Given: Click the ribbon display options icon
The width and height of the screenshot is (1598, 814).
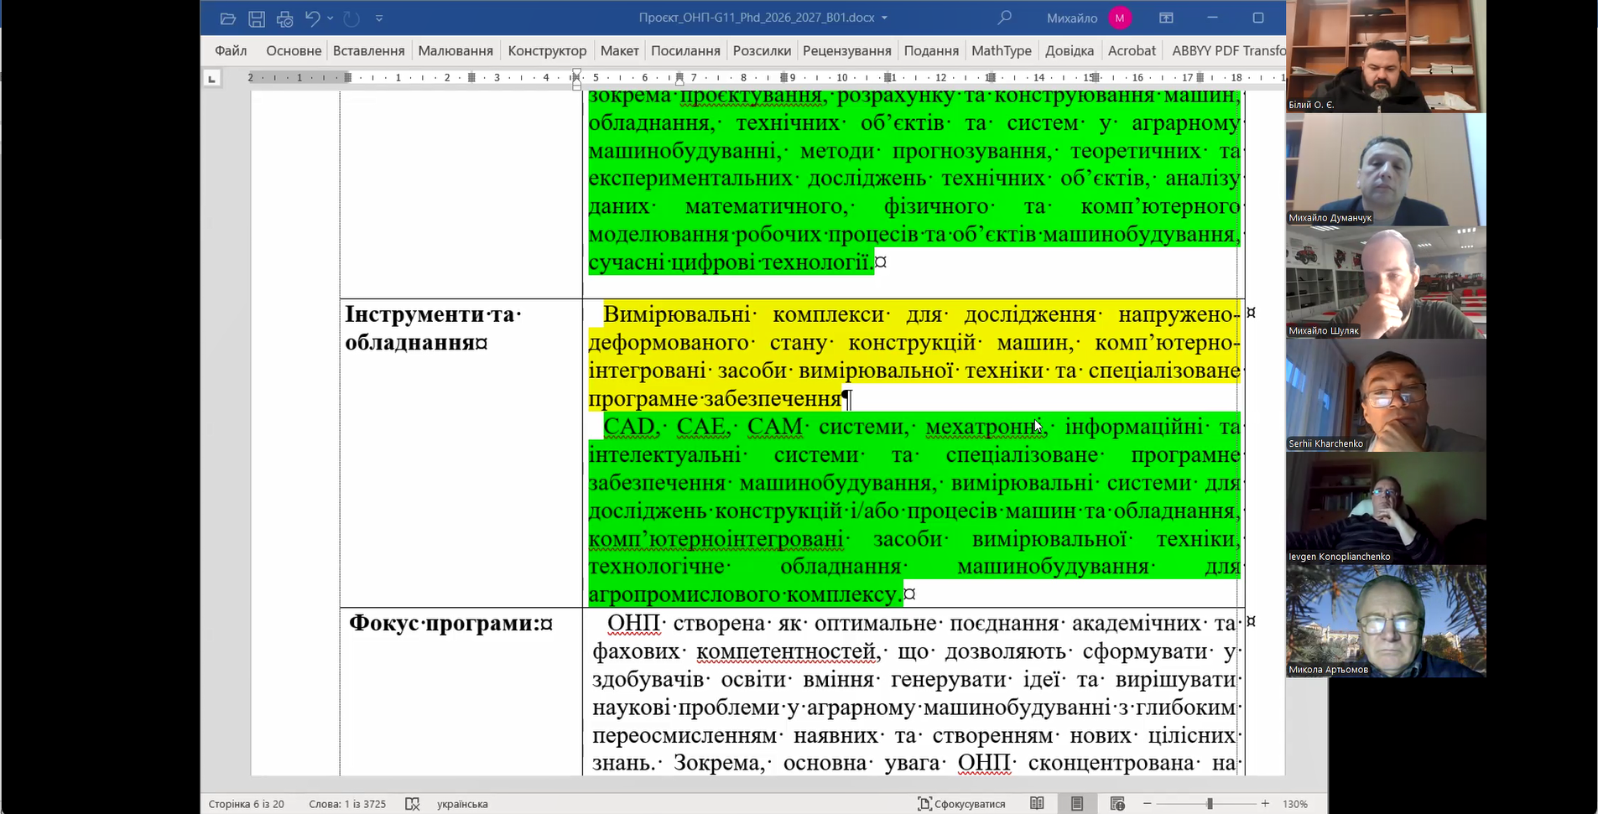Looking at the screenshot, I should click(x=1166, y=18).
